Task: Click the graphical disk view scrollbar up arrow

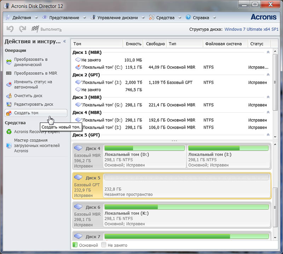Action: pos(275,145)
